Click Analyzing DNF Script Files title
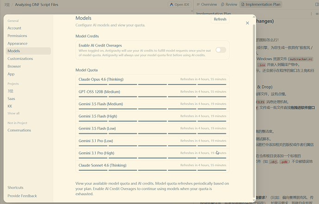Screen dimensions: 319x204 point(37,5)
